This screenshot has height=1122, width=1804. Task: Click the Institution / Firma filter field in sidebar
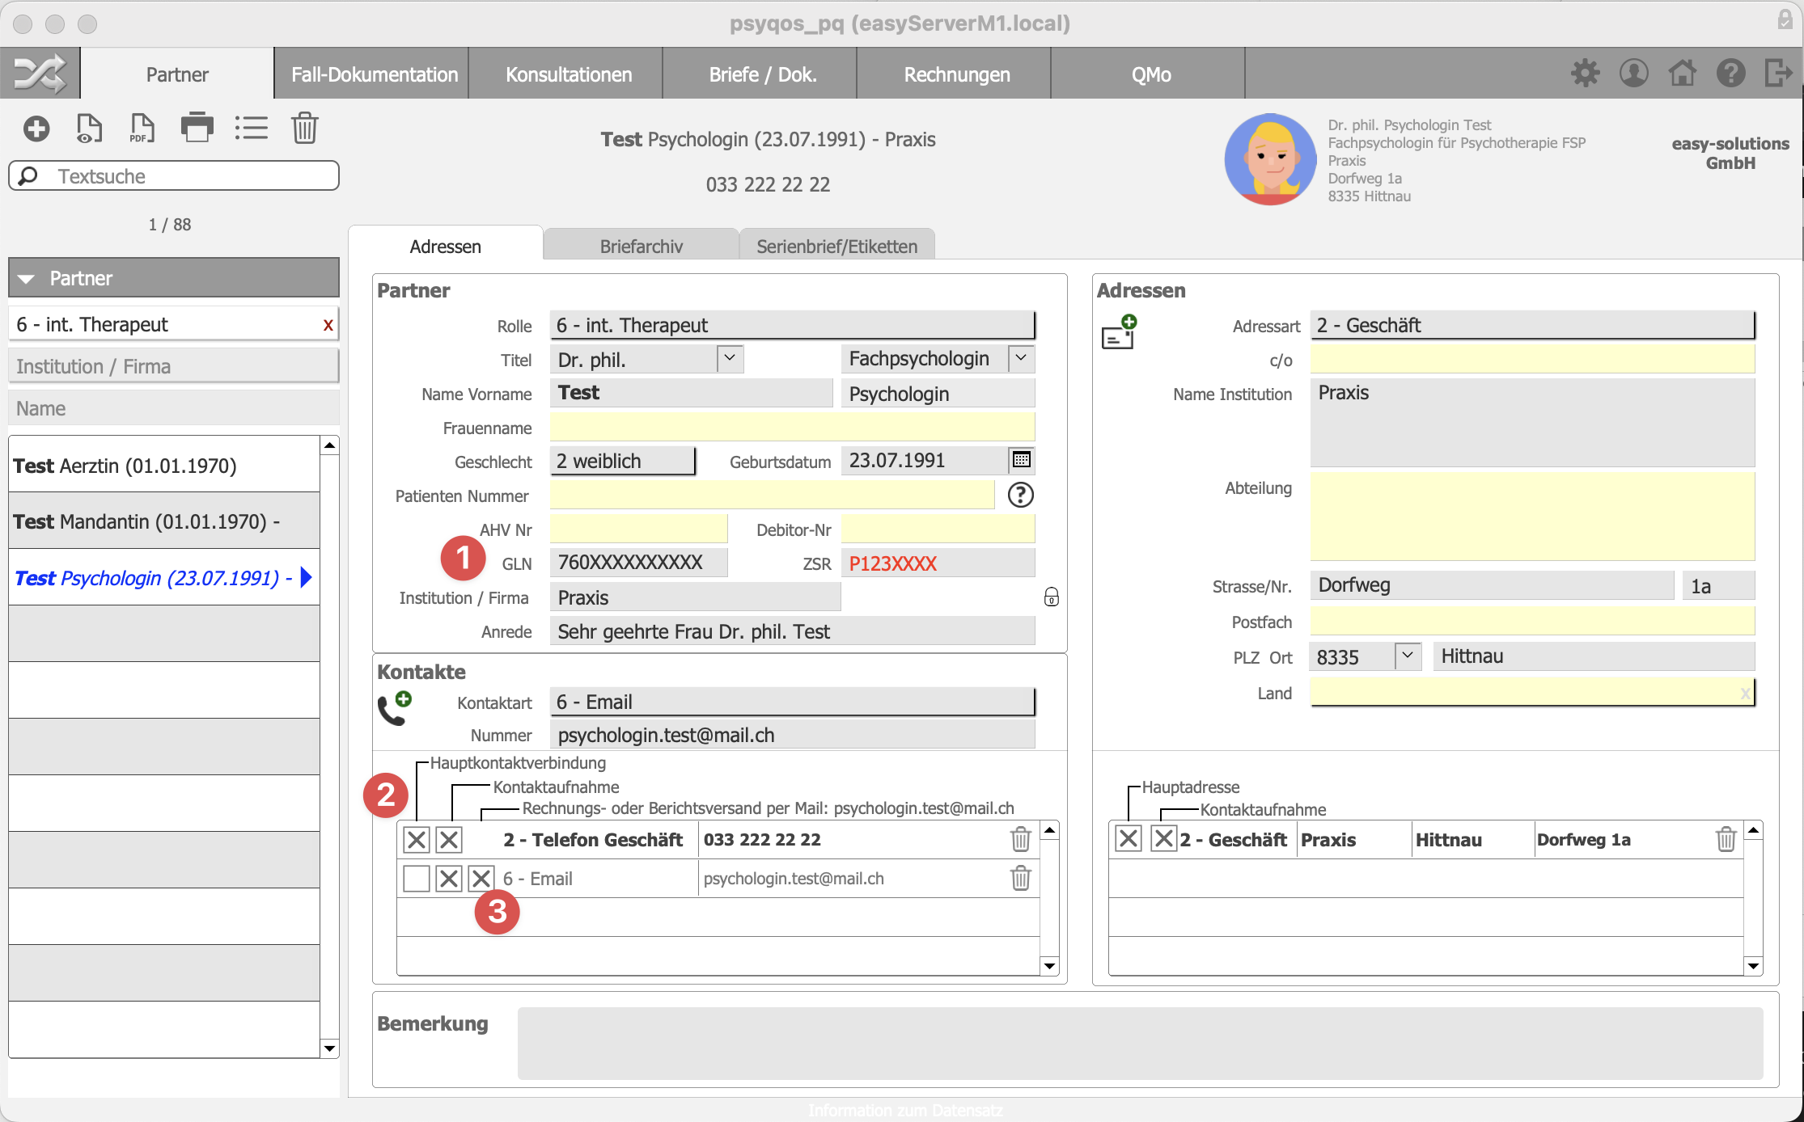[174, 366]
